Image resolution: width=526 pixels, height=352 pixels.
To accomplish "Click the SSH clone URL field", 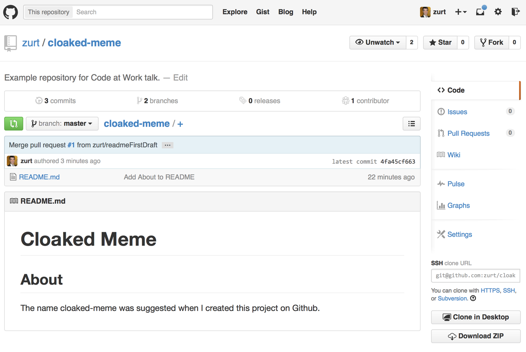I will pyautogui.click(x=475, y=276).
